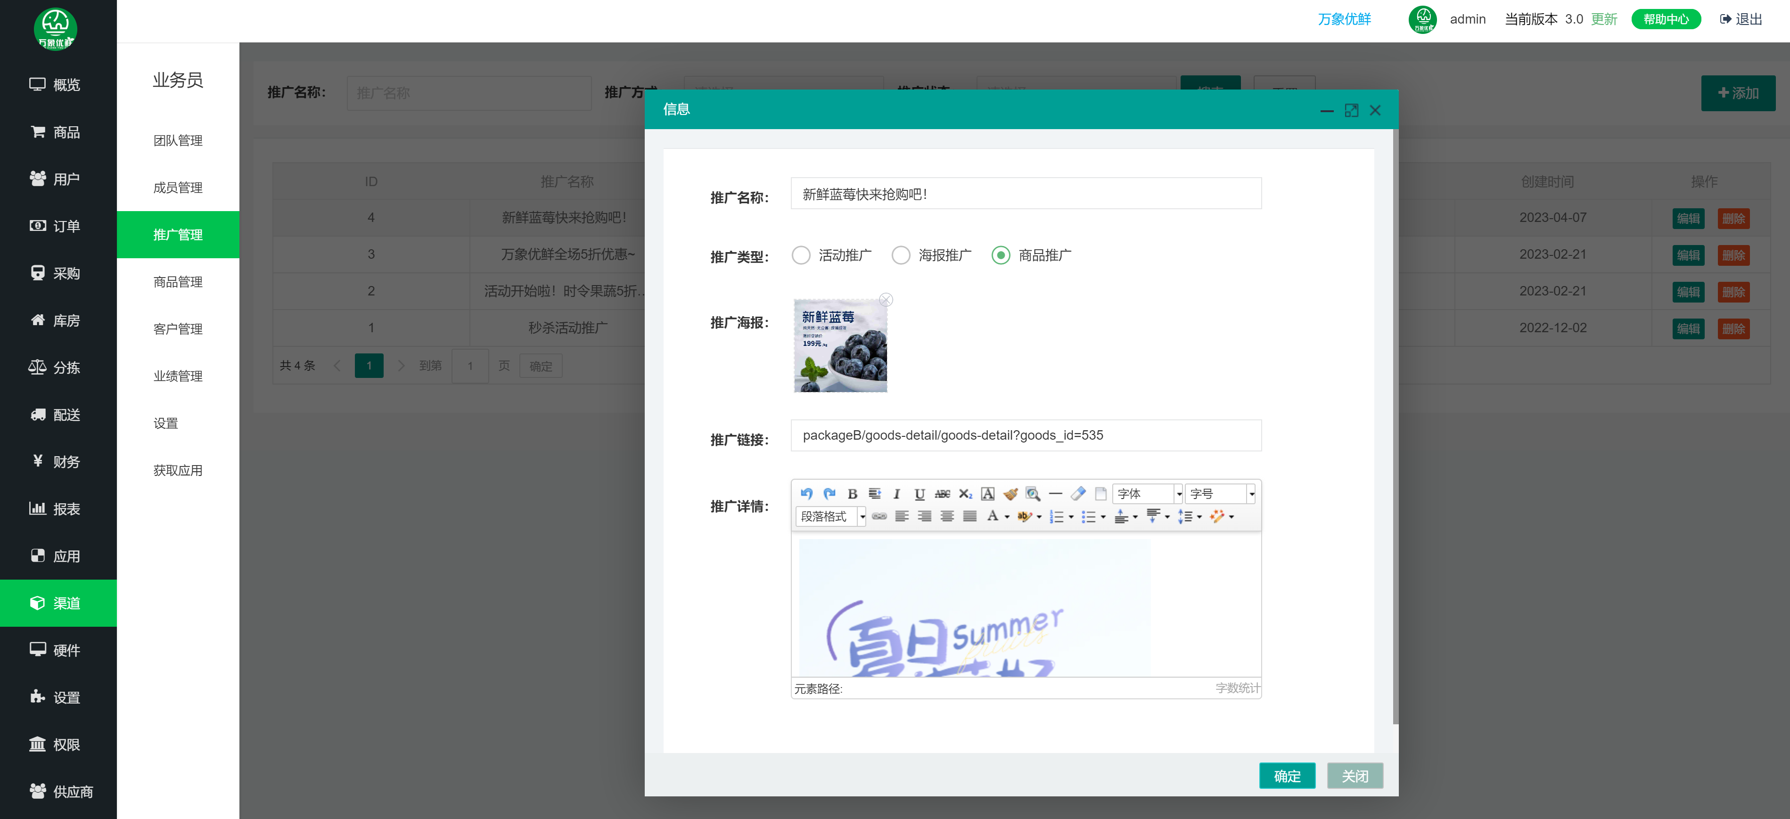The image size is (1790, 819).
Task: Click the dialog's vertical scrollbar
Action: (1396, 426)
